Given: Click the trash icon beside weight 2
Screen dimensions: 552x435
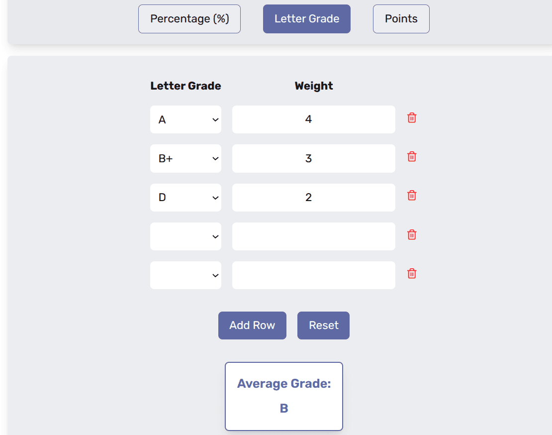Looking at the screenshot, I should 411,196.
